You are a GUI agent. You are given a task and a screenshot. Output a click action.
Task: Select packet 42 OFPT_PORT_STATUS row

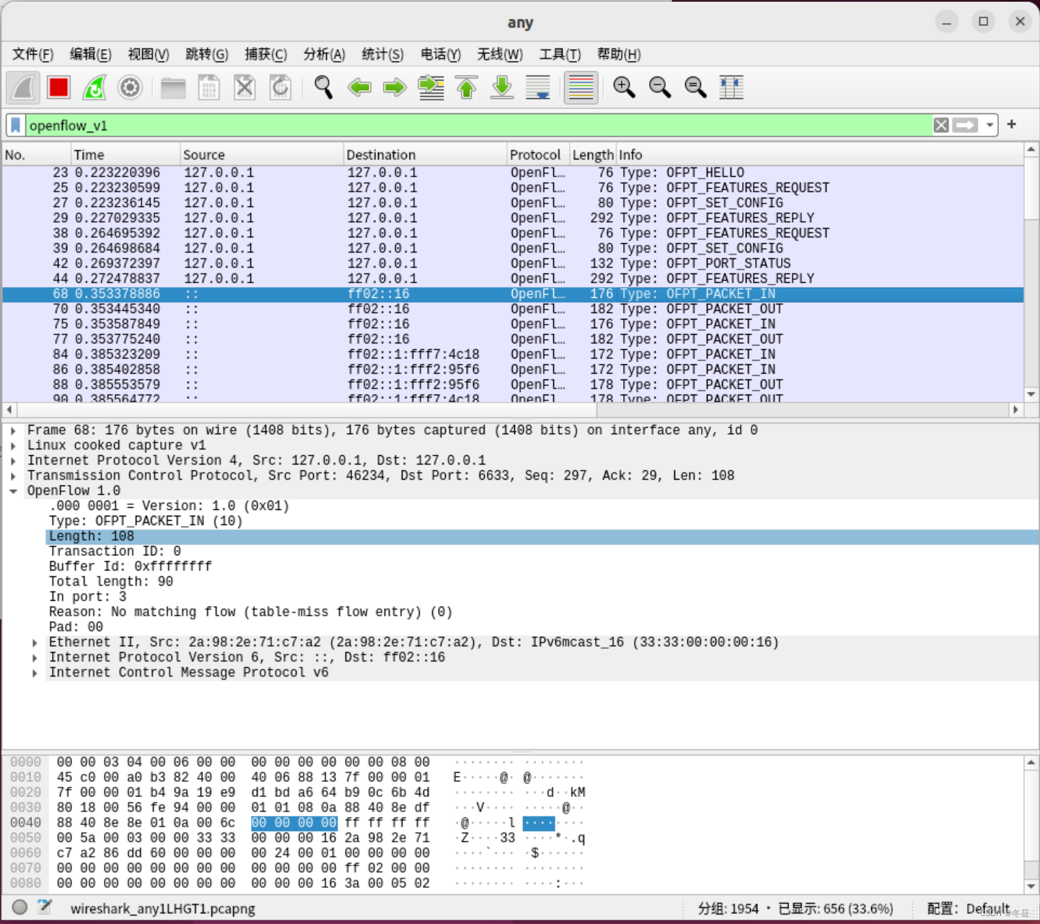tap(513, 264)
